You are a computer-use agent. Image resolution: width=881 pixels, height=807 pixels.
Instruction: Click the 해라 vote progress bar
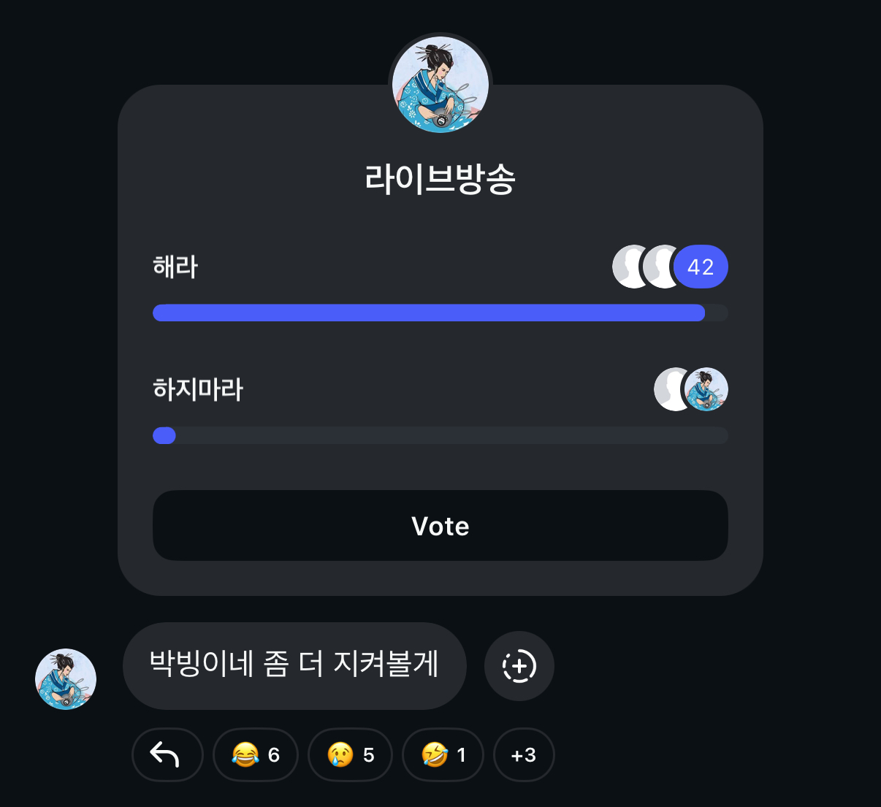[x=440, y=313]
